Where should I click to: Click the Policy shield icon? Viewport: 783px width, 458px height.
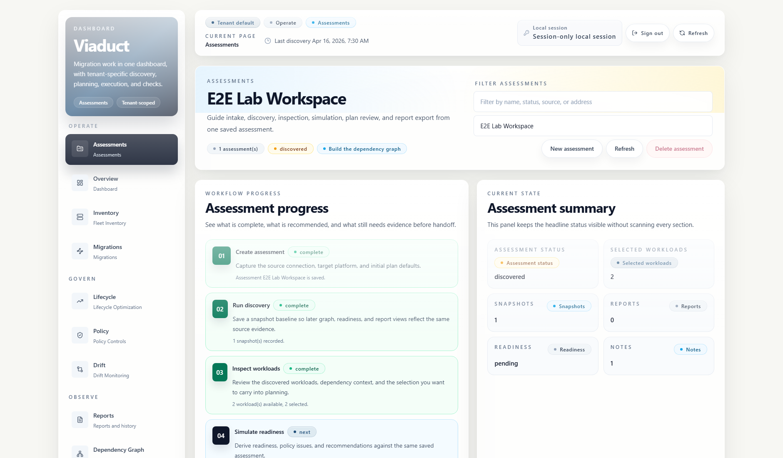(80, 335)
